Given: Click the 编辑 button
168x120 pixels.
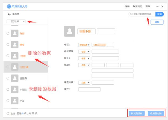Looking at the screenshot, I should 157,22.
